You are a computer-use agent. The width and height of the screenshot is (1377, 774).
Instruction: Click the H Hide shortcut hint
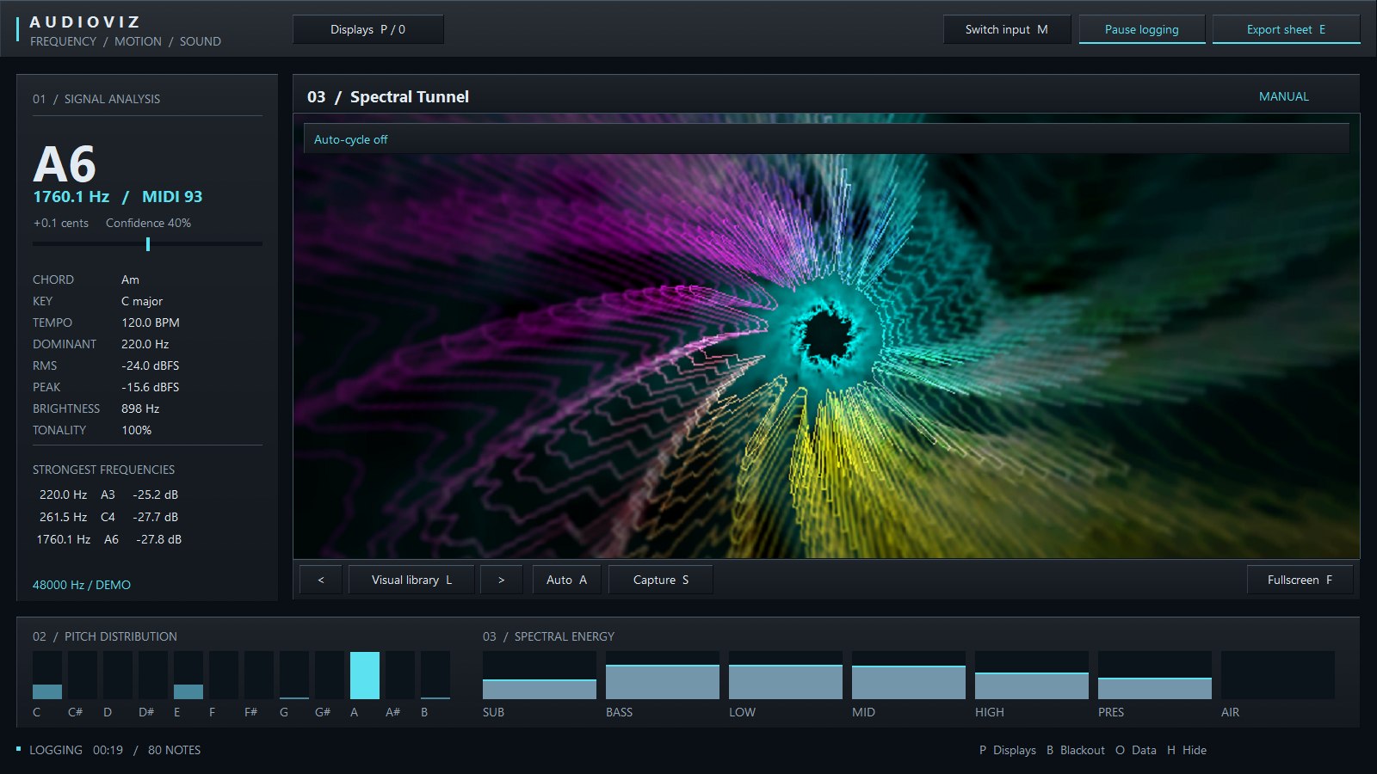point(1187,750)
